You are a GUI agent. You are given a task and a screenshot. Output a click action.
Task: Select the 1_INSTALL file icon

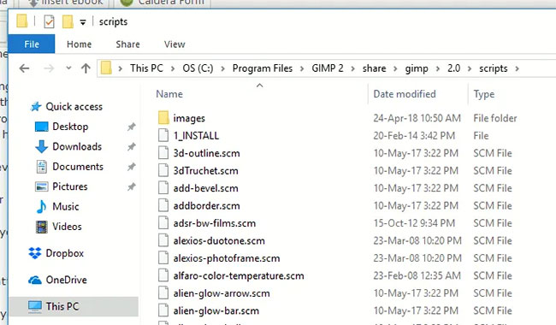click(163, 135)
